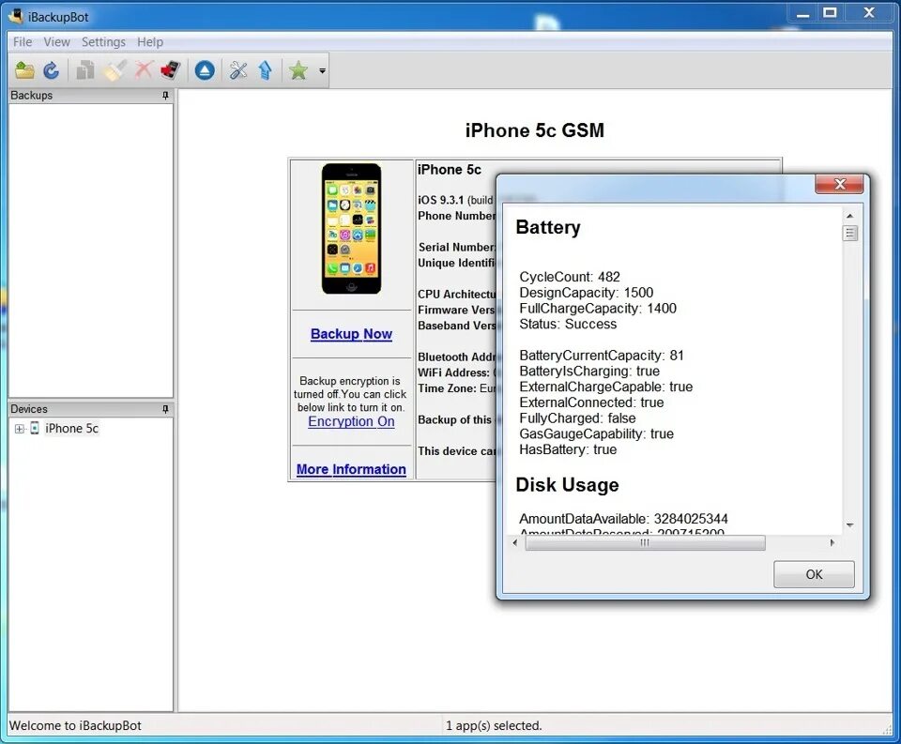Click the Battery heading in dialog
This screenshot has height=744, width=901.
coord(547,227)
